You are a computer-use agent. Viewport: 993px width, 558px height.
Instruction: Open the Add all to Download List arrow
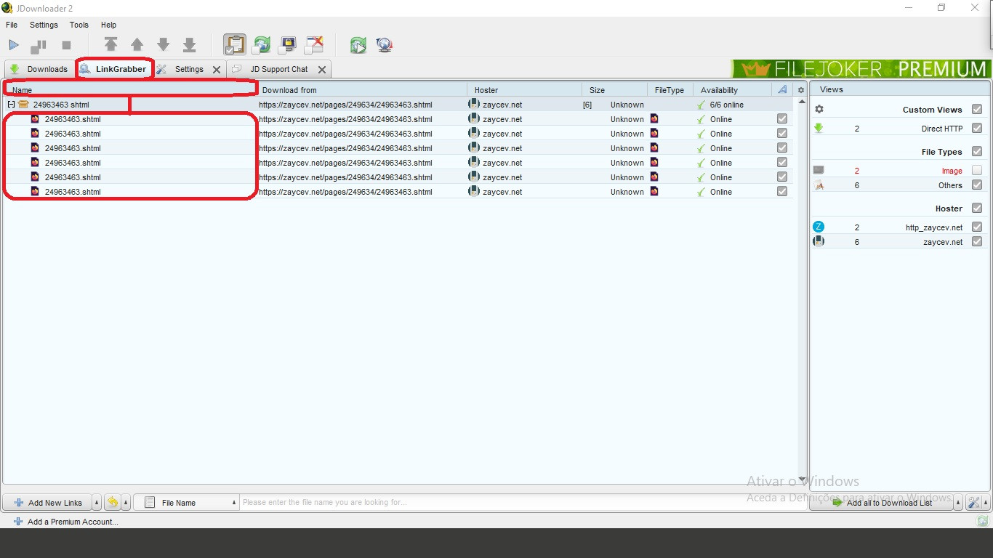[x=958, y=502]
